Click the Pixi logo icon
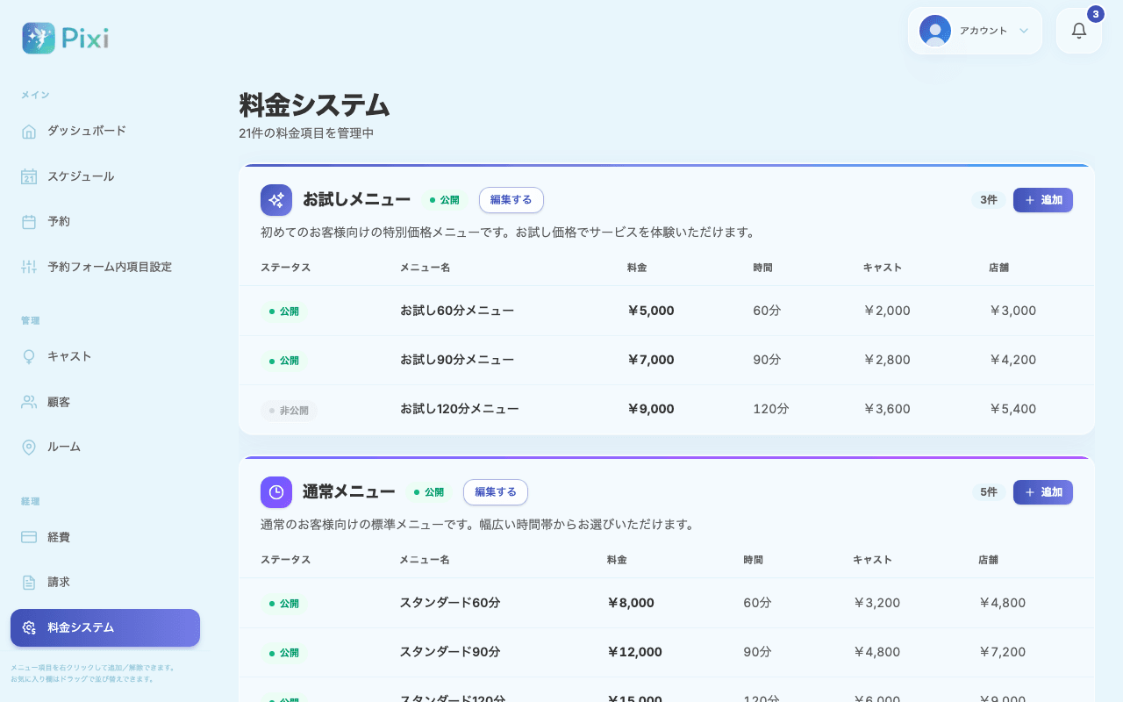This screenshot has width=1123, height=702. [x=39, y=38]
